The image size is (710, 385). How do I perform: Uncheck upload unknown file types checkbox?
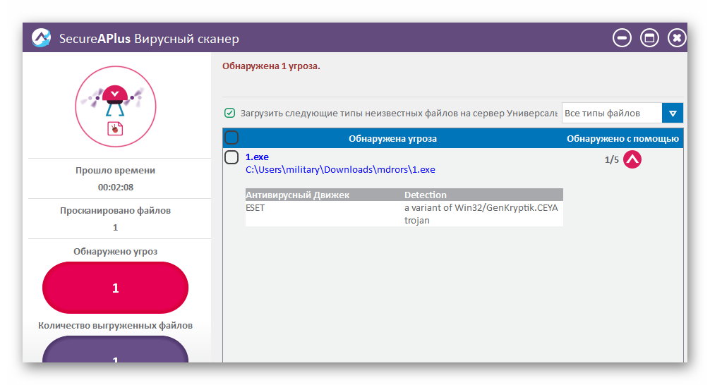(x=229, y=113)
